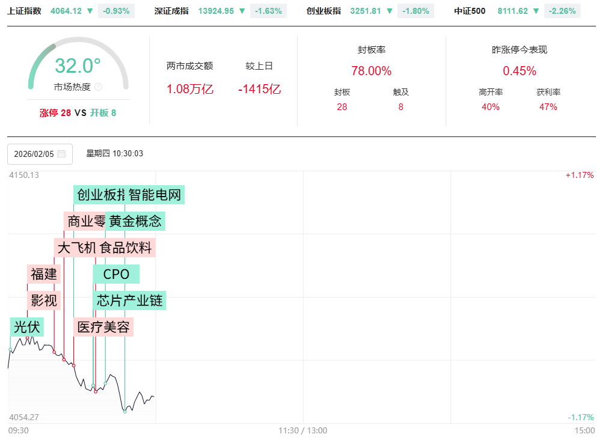Screen dimensions: 608x443
Task: Click the 封板率 78.00% value
Action: tap(371, 71)
